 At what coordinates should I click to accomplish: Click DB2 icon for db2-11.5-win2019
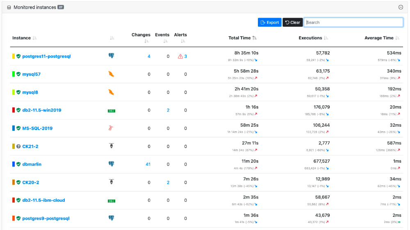coord(112,111)
